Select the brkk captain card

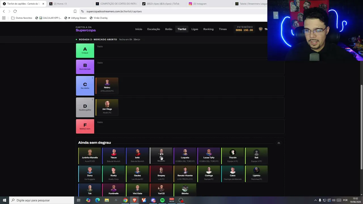tap(137, 156)
